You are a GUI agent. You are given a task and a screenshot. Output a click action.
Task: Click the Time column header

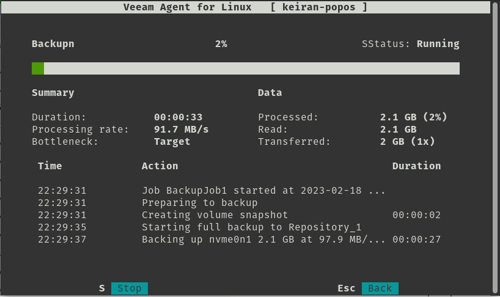[x=50, y=166]
